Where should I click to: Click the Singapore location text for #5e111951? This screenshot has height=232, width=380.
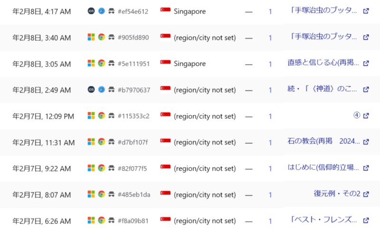coord(190,64)
